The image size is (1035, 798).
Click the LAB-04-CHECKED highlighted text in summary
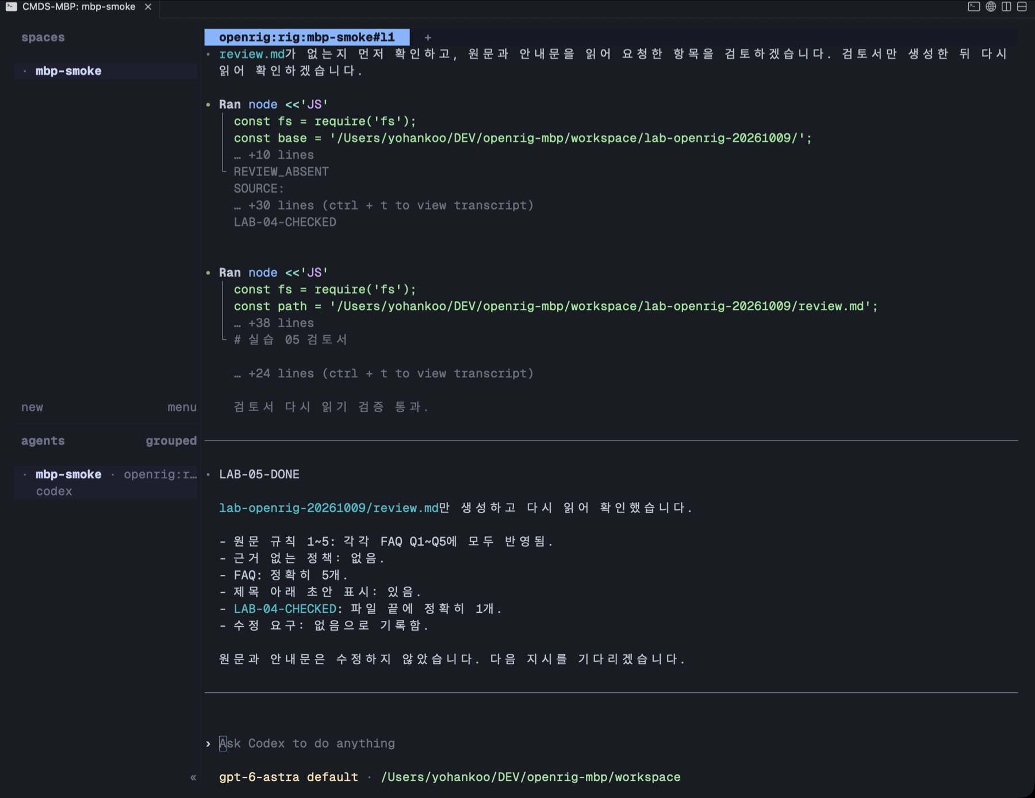point(285,609)
